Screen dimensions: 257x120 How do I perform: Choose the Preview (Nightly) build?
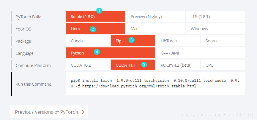[155, 16]
